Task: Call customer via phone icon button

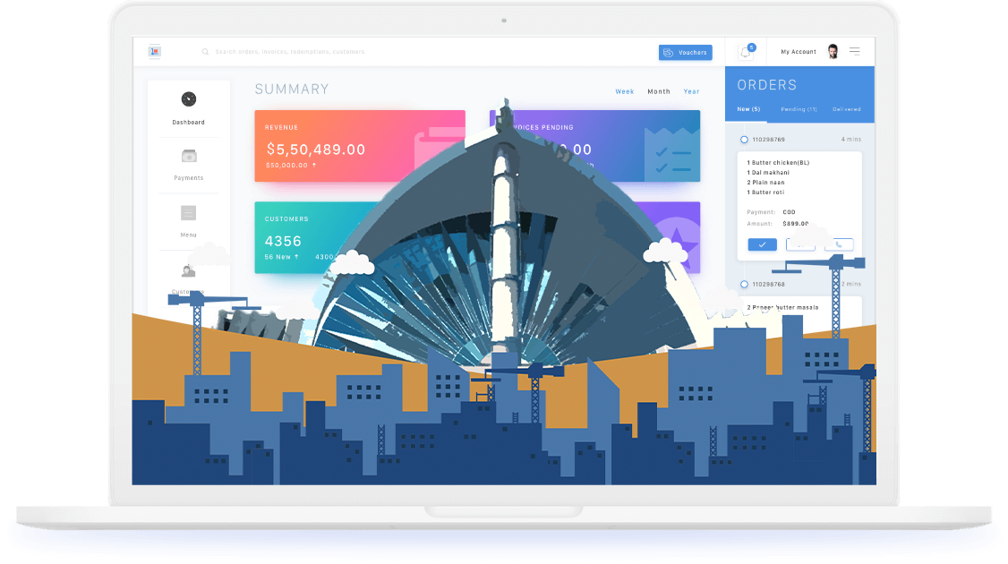Action: click(x=839, y=244)
